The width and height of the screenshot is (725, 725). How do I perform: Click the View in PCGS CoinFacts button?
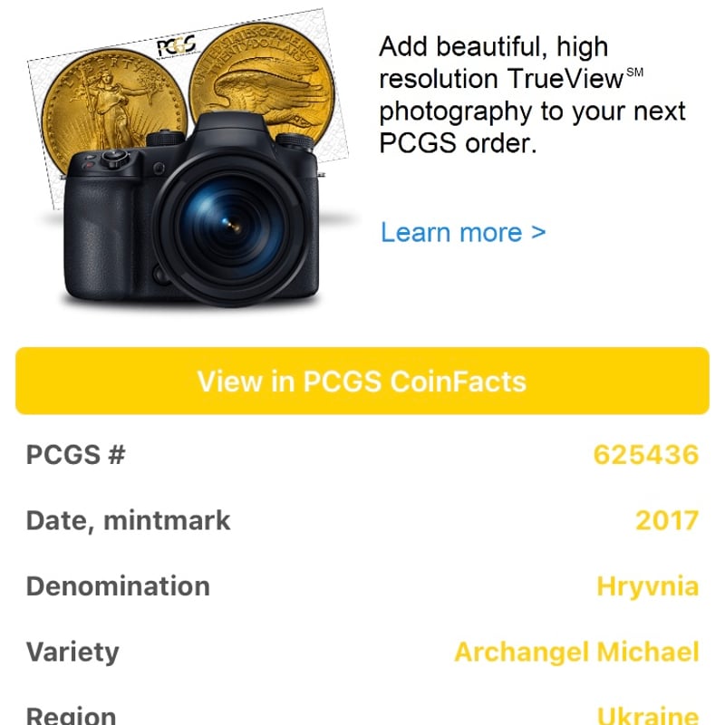[x=362, y=381]
